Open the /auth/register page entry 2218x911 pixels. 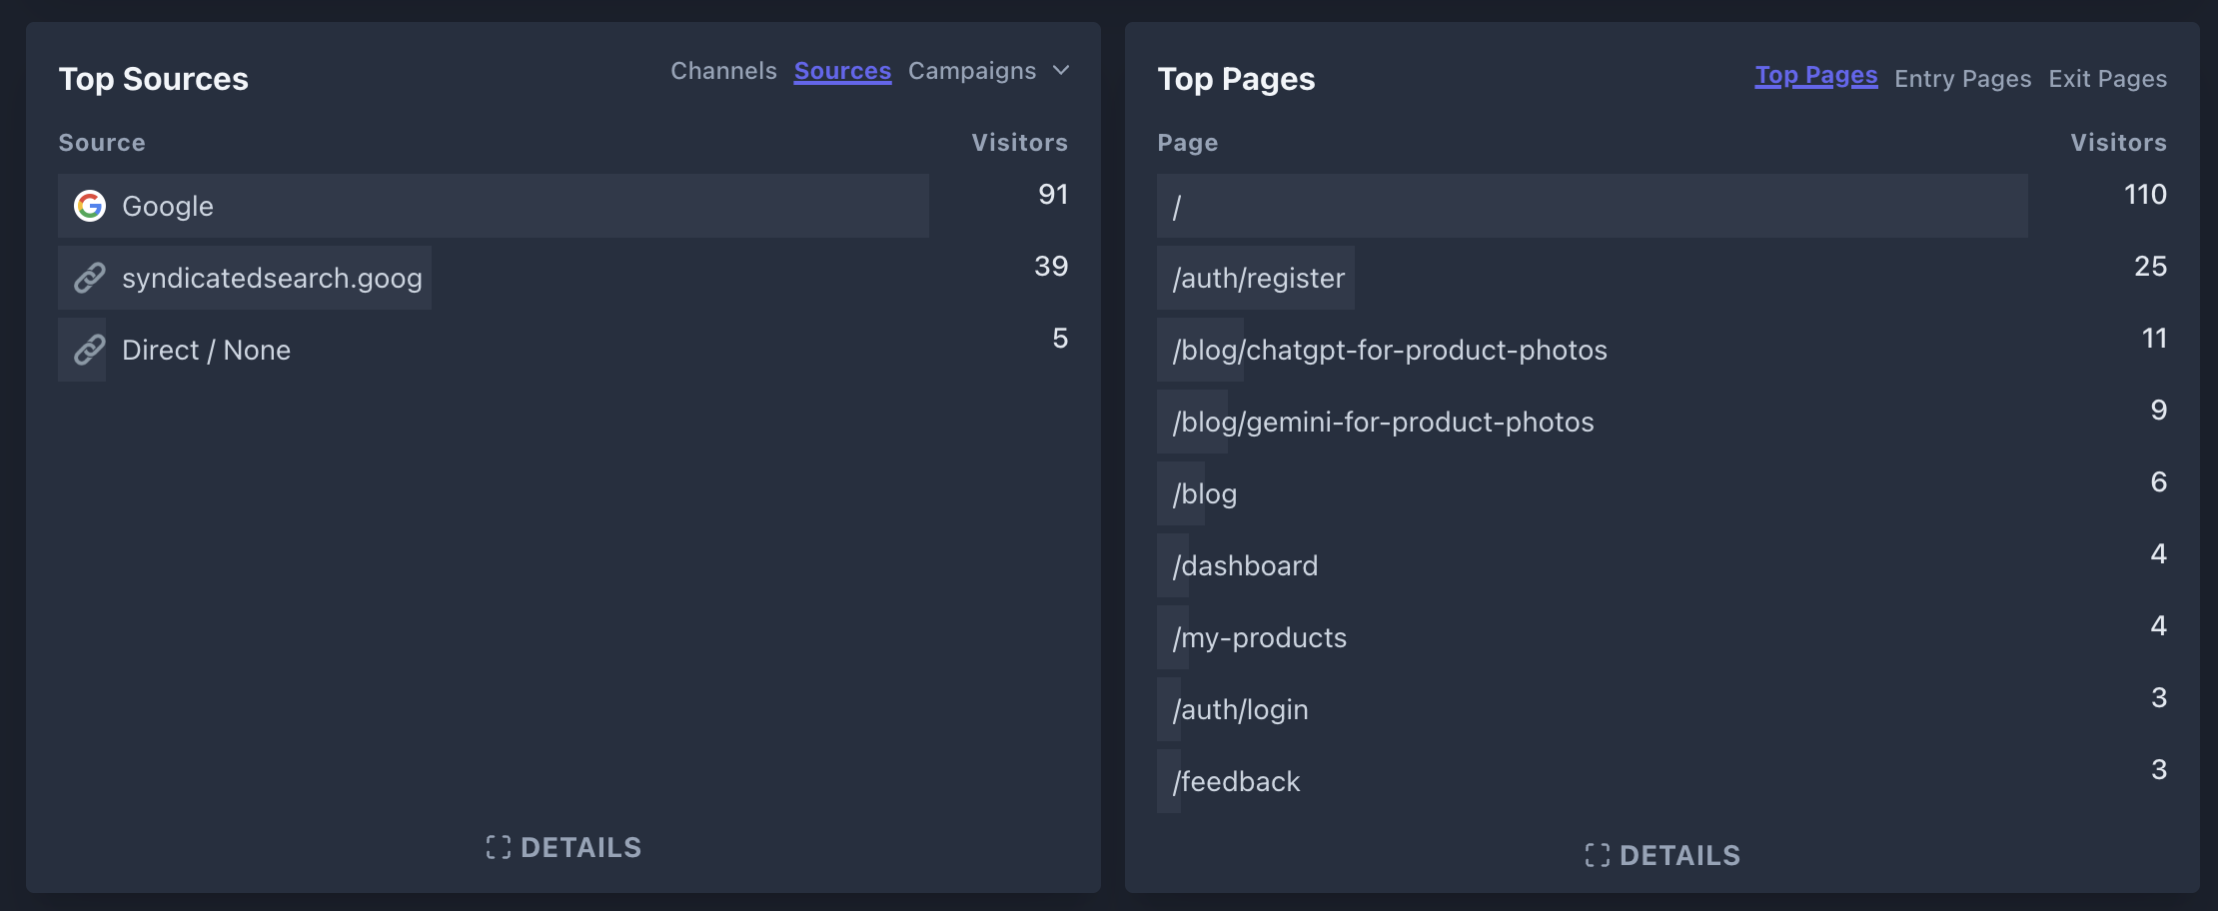1259,278
